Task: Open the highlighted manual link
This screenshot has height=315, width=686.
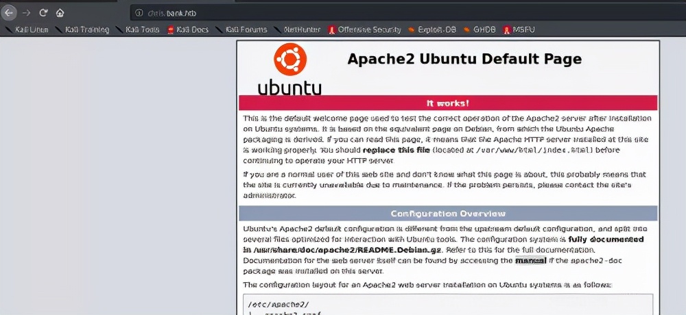Action: [531, 261]
